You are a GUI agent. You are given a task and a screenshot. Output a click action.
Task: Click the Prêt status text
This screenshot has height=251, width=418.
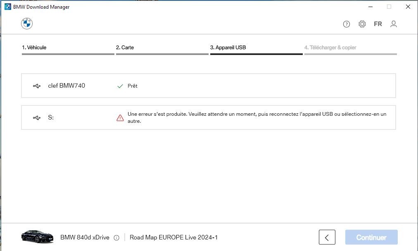pyautogui.click(x=133, y=86)
